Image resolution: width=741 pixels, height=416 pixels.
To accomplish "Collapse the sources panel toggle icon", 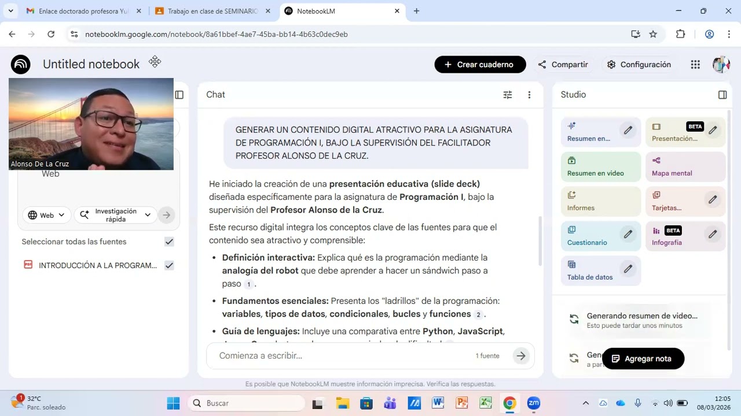I will (x=179, y=95).
